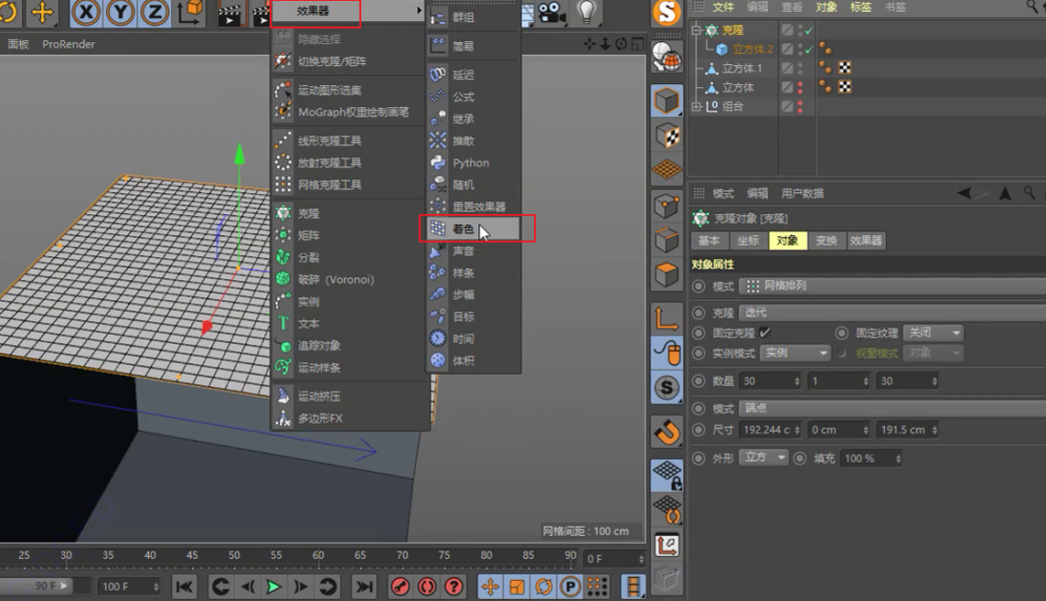Open the 固定纹理 dropdown
The height and width of the screenshot is (601, 1046).
[x=934, y=333]
